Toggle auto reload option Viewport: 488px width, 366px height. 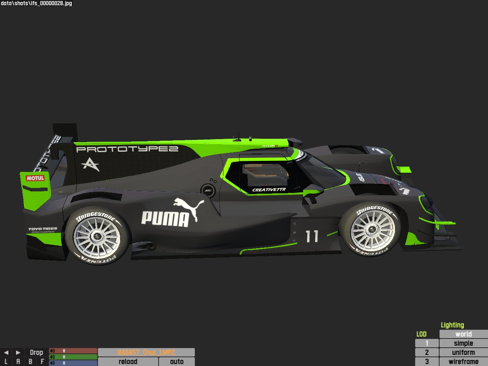(x=177, y=361)
